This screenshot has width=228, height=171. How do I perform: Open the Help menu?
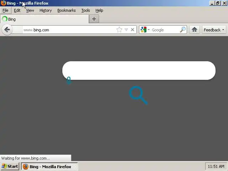pyautogui.click(x=99, y=10)
